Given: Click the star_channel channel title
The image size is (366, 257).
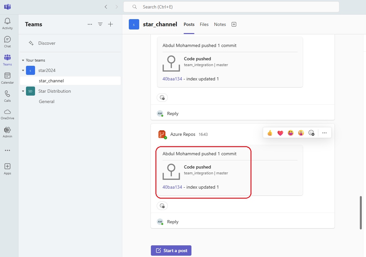Looking at the screenshot, I should [160, 24].
